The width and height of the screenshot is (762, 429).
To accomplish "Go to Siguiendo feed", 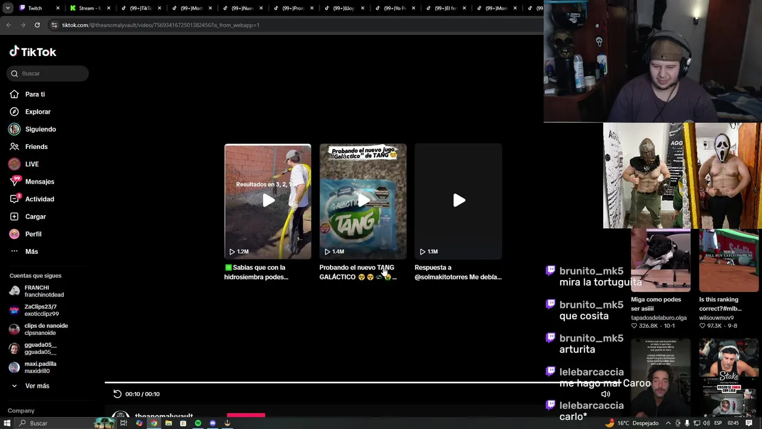I will pos(33,129).
